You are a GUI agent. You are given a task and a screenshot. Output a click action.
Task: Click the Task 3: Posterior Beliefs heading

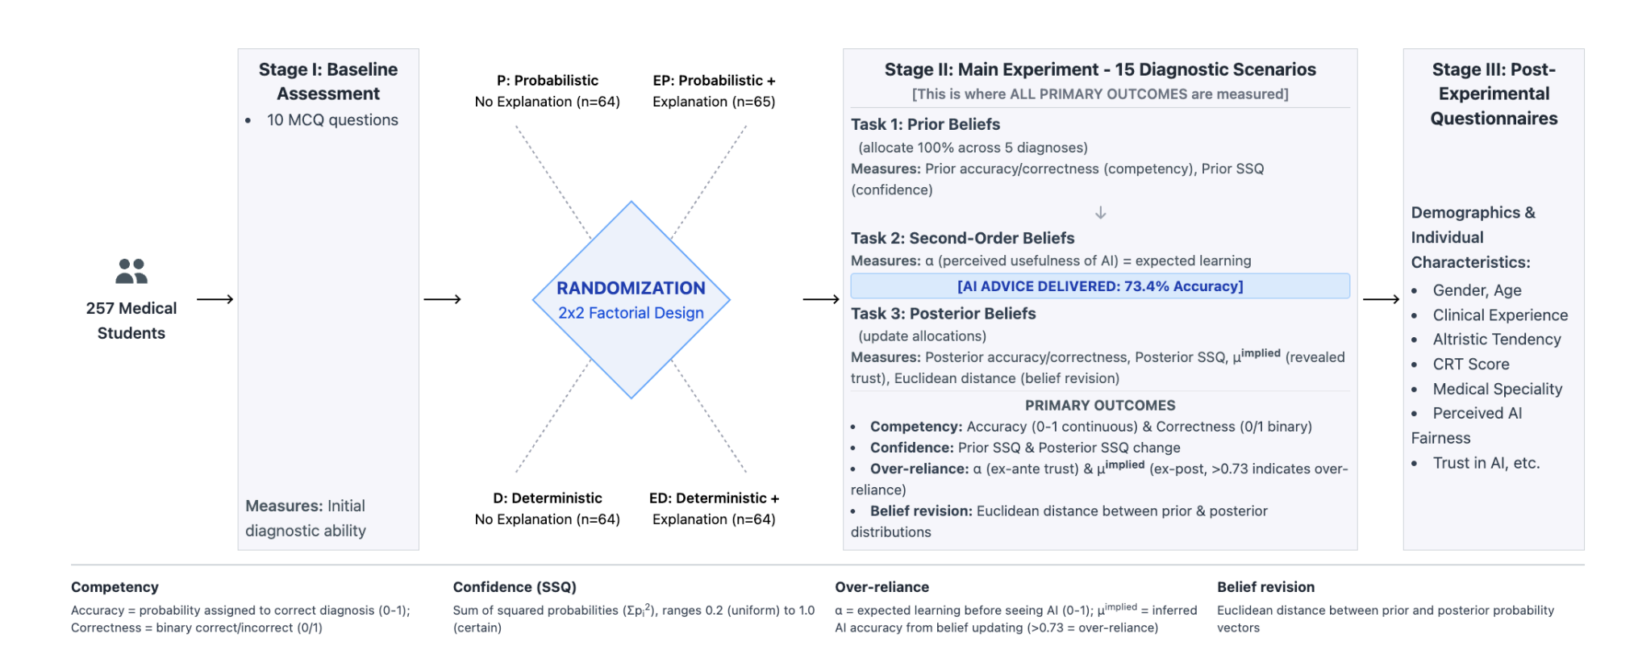[943, 314]
